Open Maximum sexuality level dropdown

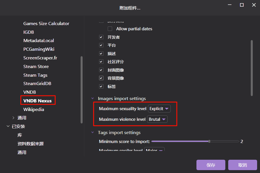pos(159,109)
